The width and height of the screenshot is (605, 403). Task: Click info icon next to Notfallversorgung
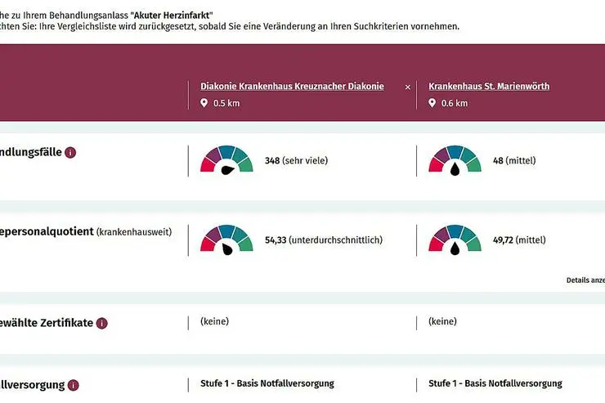pos(74,385)
